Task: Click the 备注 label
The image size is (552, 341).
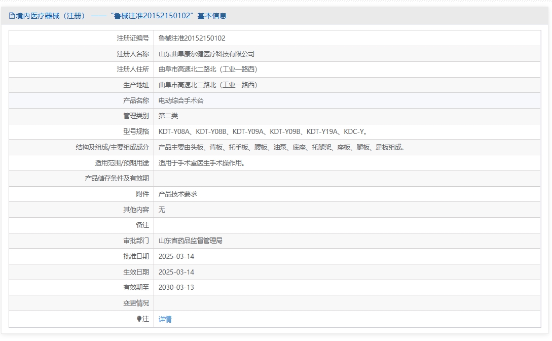Action: (142, 225)
